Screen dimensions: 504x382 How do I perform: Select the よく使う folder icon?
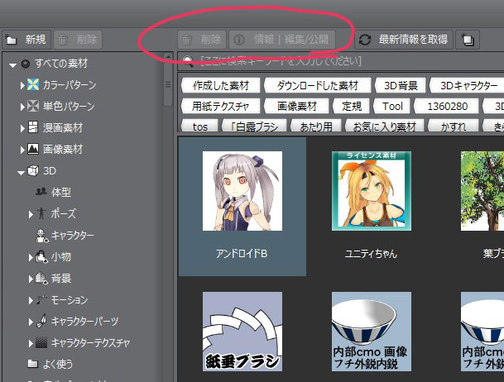33,364
